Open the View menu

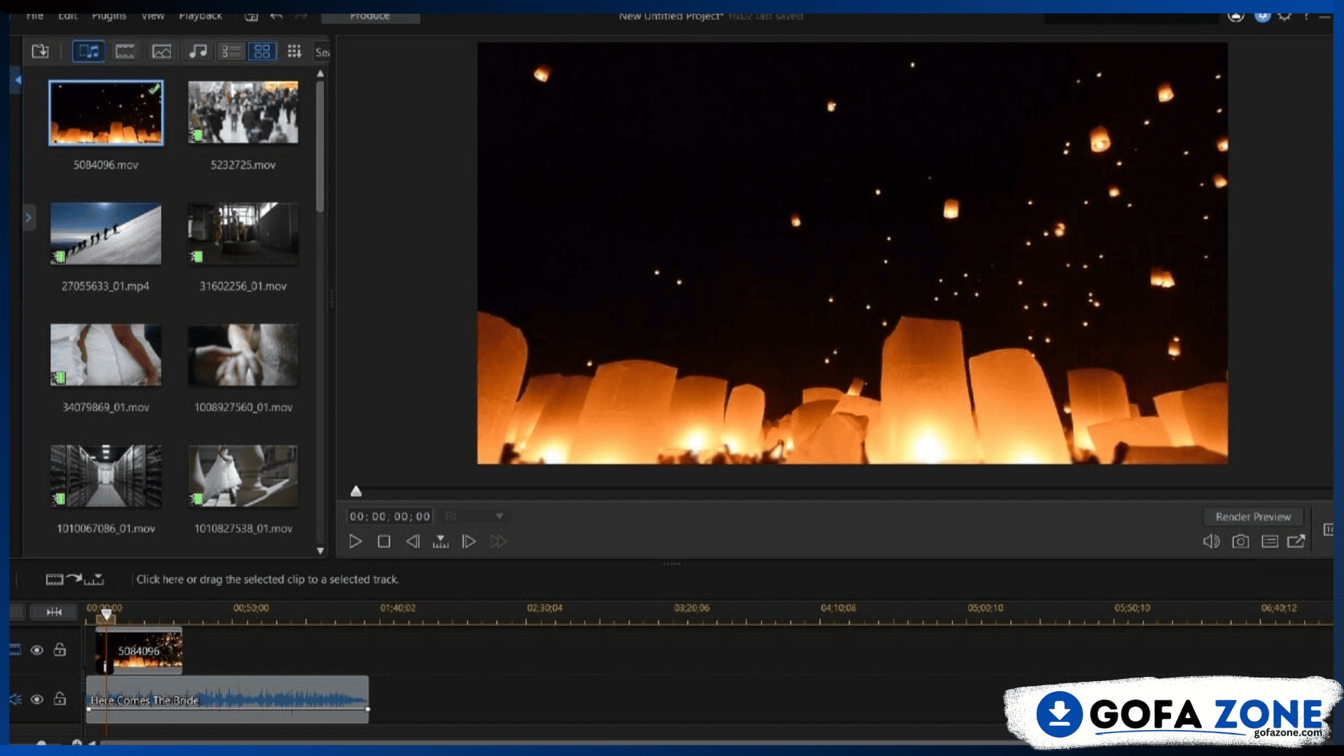[153, 16]
